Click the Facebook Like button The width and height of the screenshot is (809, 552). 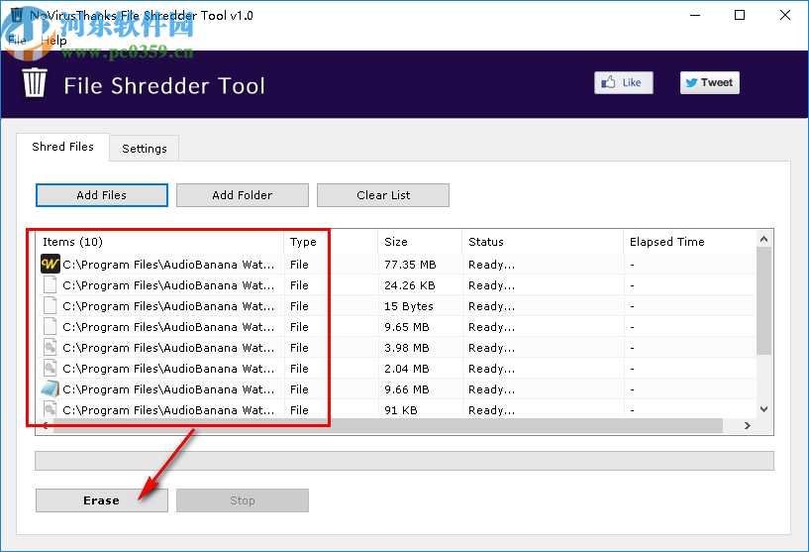[x=623, y=82]
